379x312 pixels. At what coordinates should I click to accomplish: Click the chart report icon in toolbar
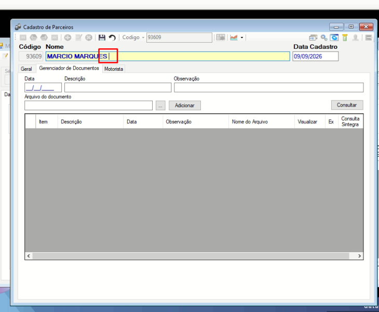click(x=234, y=37)
